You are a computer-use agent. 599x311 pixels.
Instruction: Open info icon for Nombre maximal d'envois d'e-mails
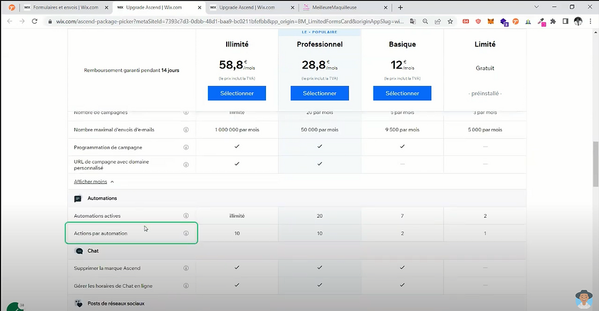(186, 130)
